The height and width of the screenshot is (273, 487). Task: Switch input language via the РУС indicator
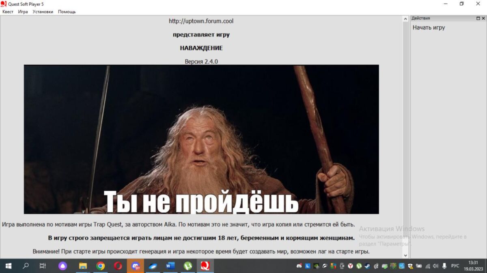[x=455, y=266]
